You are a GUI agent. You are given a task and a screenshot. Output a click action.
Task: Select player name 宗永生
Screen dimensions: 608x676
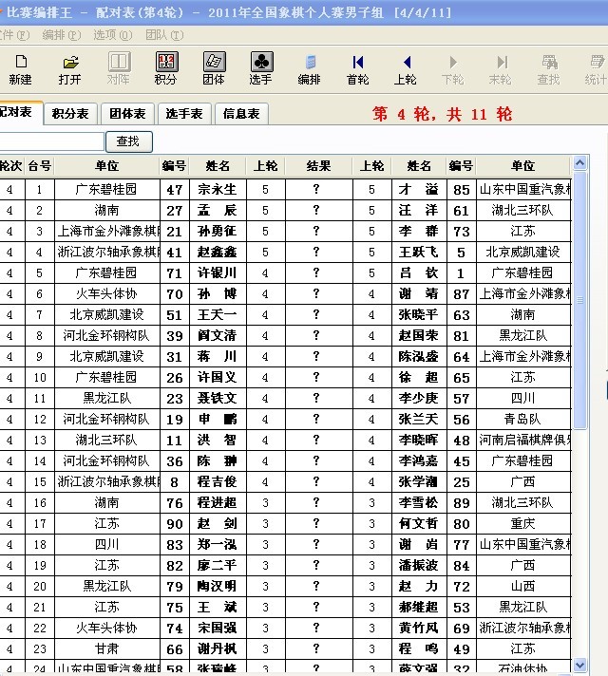[218, 190]
